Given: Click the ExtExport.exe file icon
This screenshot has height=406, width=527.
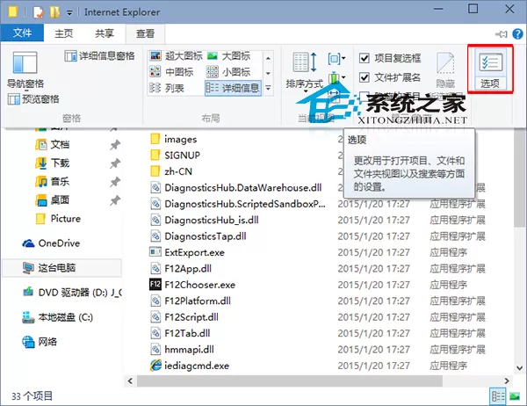Looking at the screenshot, I should (155, 252).
